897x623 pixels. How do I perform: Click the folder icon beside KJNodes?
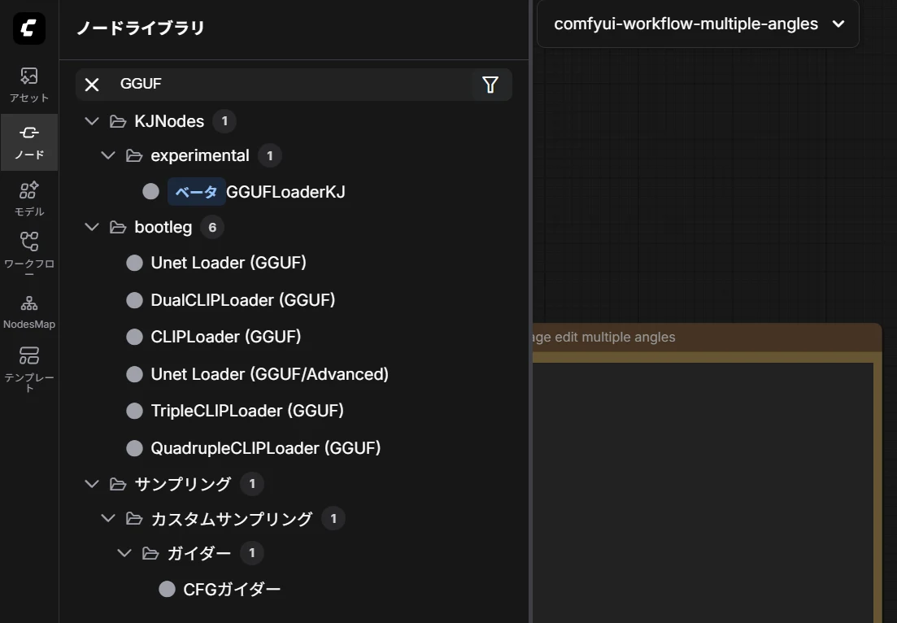pyautogui.click(x=118, y=121)
